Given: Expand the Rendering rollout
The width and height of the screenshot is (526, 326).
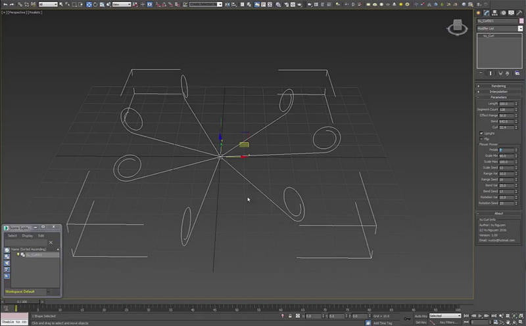Looking at the screenshot, I should (498, 86).
